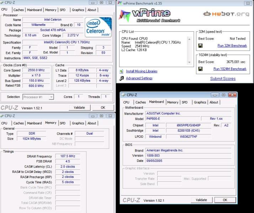The image size is (254, 213).
Task: Click the Speed 2549 MHz line in CPU List
Action: click(x=136, y=47)
